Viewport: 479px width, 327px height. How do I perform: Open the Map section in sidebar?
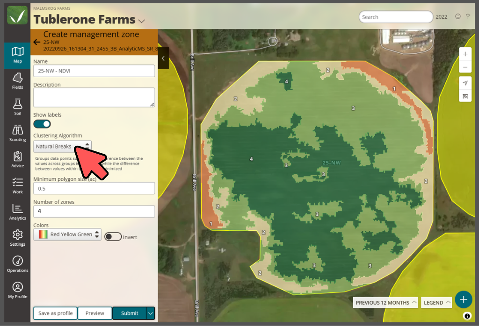(x=17, y=55)
